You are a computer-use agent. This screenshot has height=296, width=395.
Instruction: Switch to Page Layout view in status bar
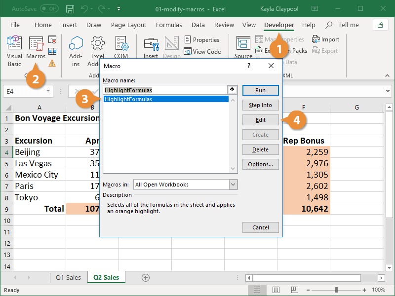coord(276,290)
